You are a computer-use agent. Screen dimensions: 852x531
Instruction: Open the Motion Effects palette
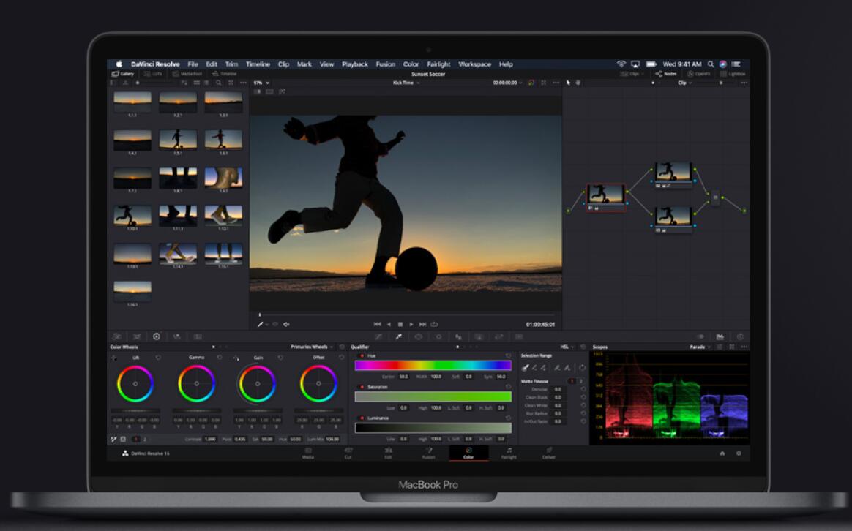(x=198, y=336)
